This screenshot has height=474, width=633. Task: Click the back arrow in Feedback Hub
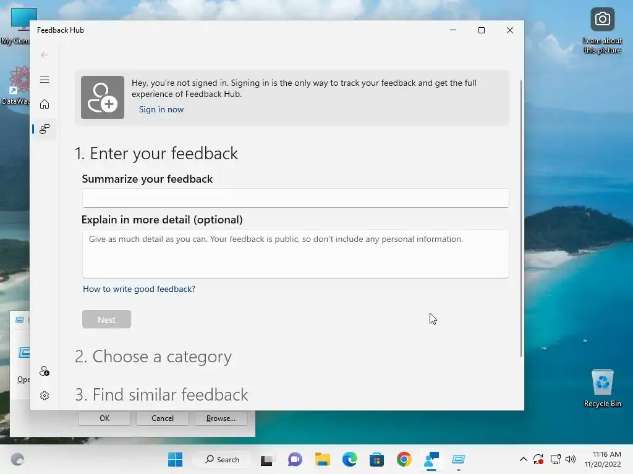(x=45, y=55)
